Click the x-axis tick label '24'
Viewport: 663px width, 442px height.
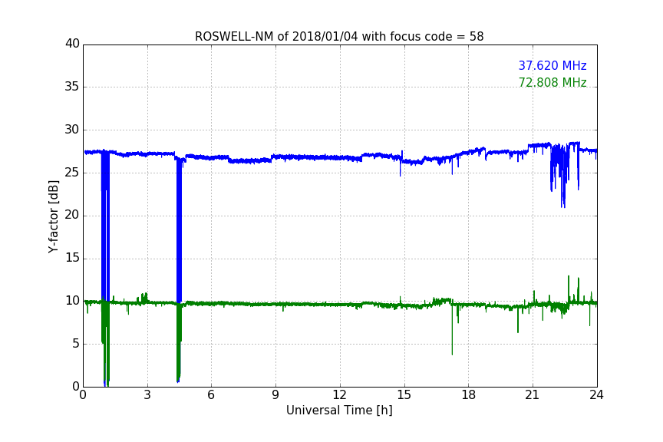point(596,395)
